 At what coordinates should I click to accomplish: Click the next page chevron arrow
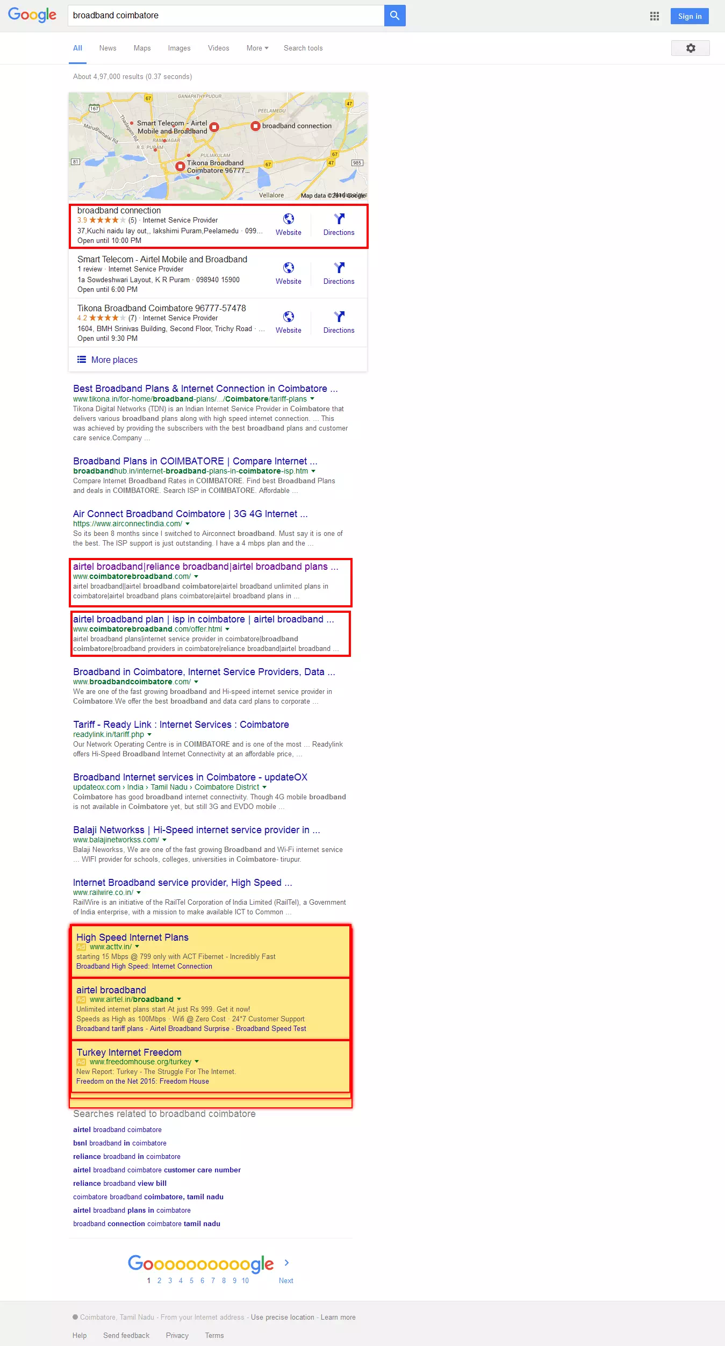[286, 1263]
